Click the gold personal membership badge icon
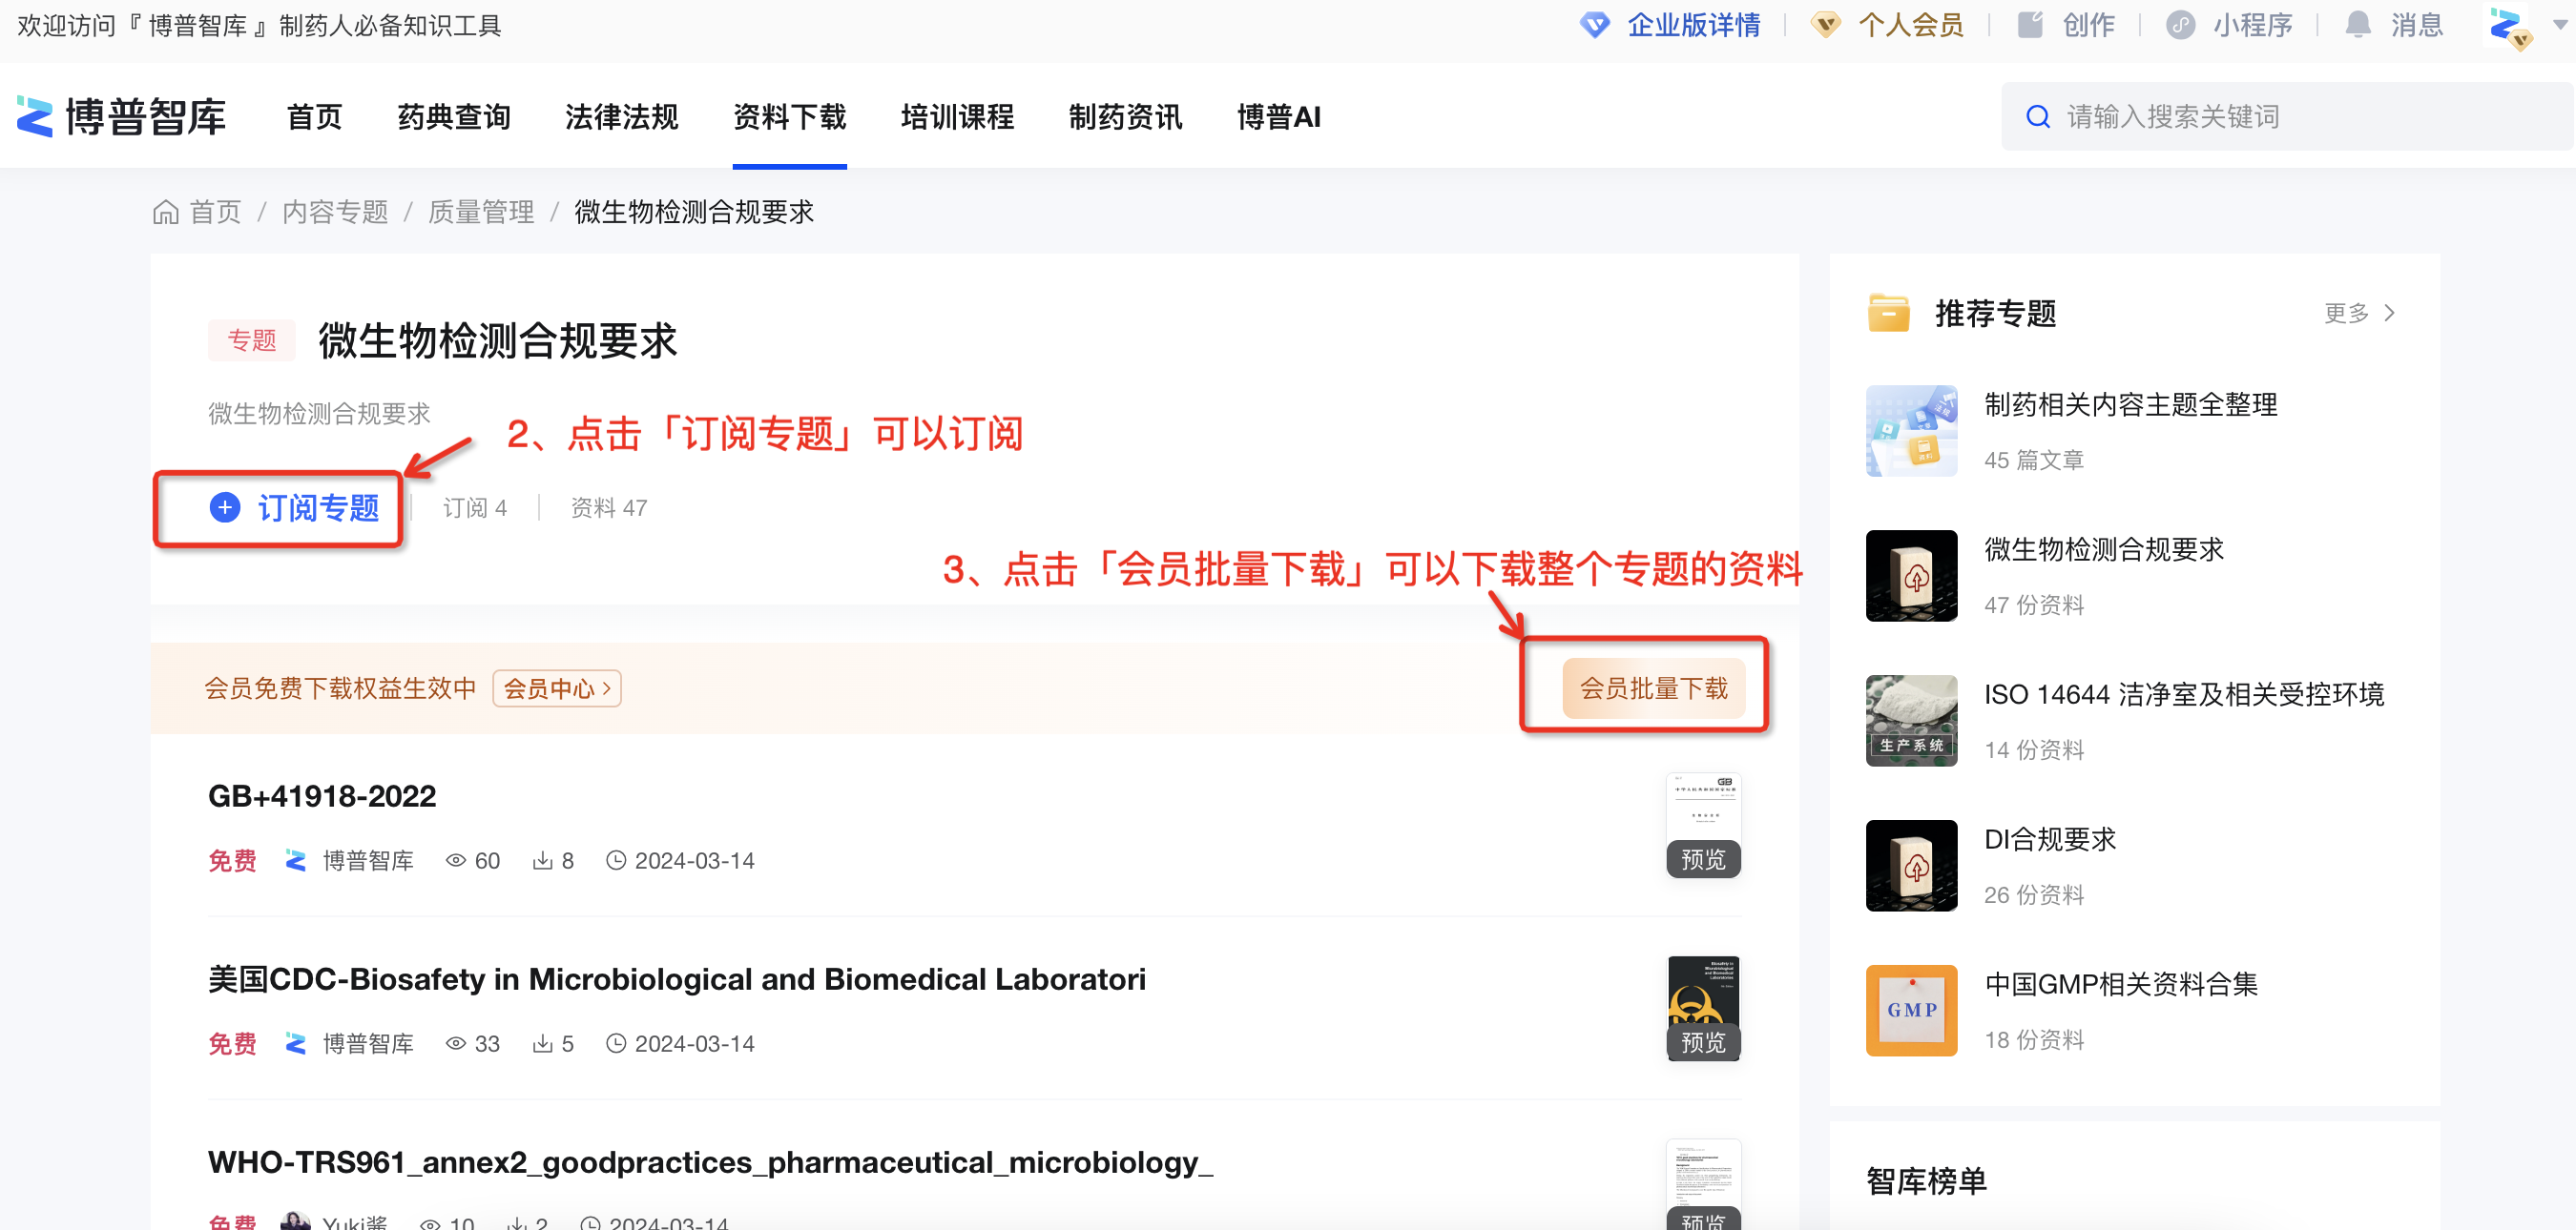Viewport: 2576px width, 1230px height. click(1826, 25)
